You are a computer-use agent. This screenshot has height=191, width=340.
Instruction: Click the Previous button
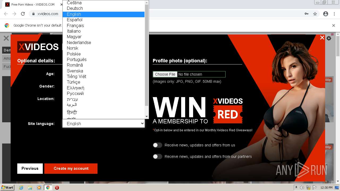click(30, 168)
